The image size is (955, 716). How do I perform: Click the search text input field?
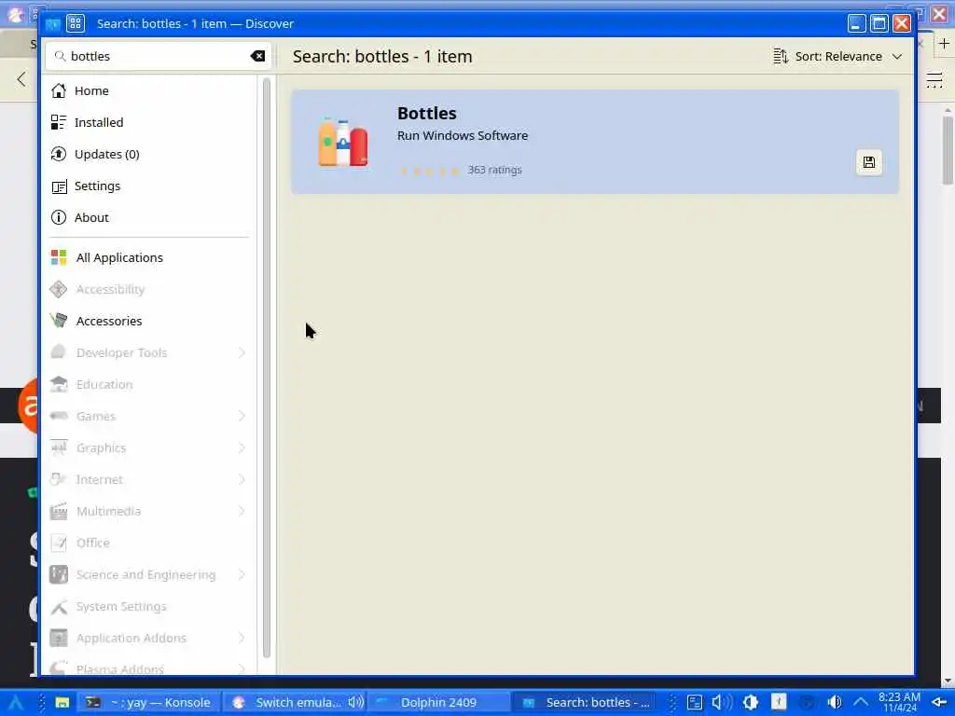pyautogui.click(x=158, y=56)
